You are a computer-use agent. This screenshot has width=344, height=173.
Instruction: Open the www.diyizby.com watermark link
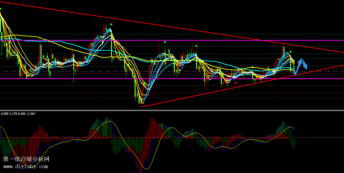(x=25, y=166)
